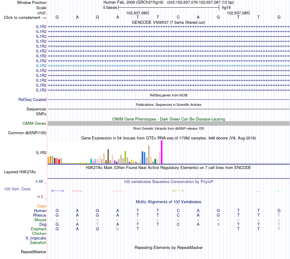Click the GTEx Gene Expression track title
Screen dimensions: 290x259
click(x=169, y=138)
